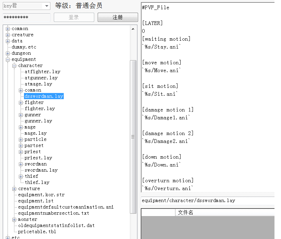This screenshot has width=281, height=239.
Task: Expand the fighter folder
Action: pyautogui.click(x=21, y=103)
